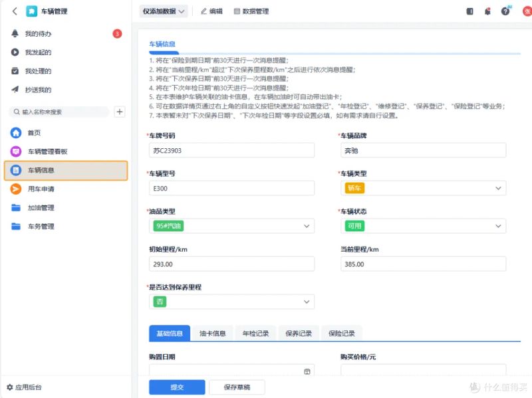This screenshot has height=398, width=532.
Task: Click the calendar icon in 购置日期 field
Action: (x=307, y=371)
